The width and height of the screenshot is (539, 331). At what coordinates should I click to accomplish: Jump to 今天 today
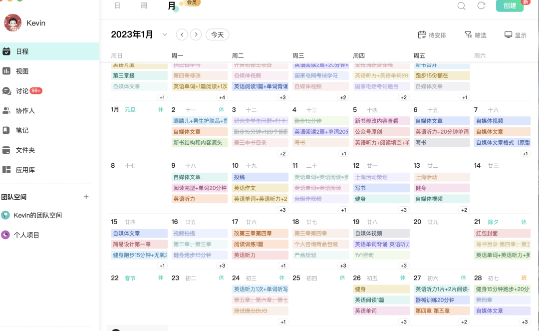217,34
